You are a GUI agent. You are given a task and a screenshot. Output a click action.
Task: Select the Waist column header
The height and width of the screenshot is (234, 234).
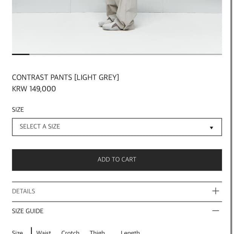coord(43,232)
